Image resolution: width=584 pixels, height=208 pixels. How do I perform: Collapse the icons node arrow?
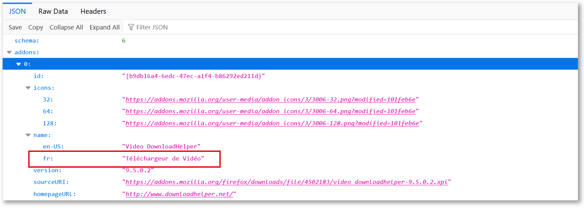click(x=28, y=88)
